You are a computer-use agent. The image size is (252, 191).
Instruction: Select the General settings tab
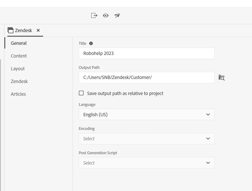point(19,43)
